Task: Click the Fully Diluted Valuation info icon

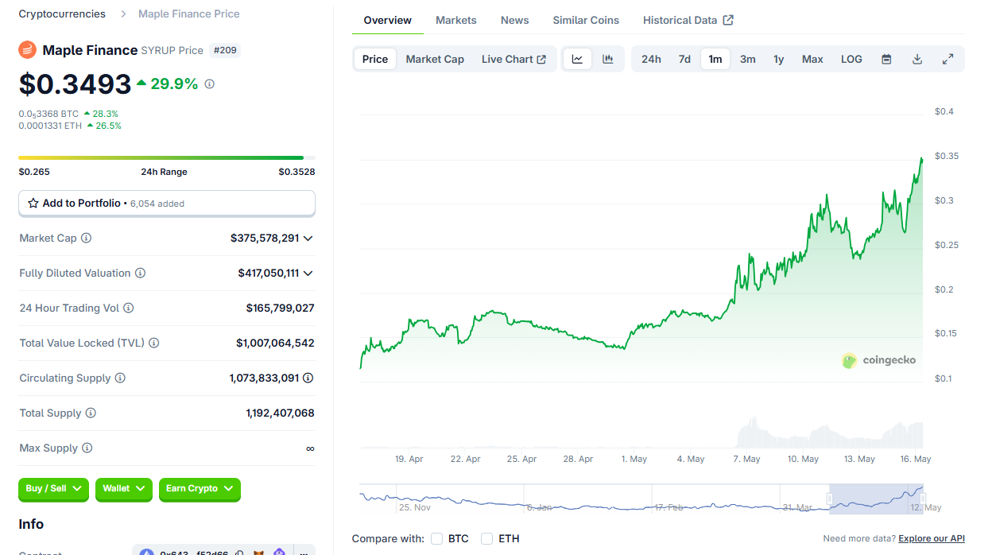Action: (140, 273)
